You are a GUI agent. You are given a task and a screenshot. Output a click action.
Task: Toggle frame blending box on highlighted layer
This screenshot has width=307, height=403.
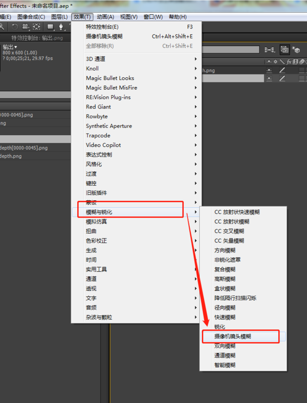click(301, 78)
